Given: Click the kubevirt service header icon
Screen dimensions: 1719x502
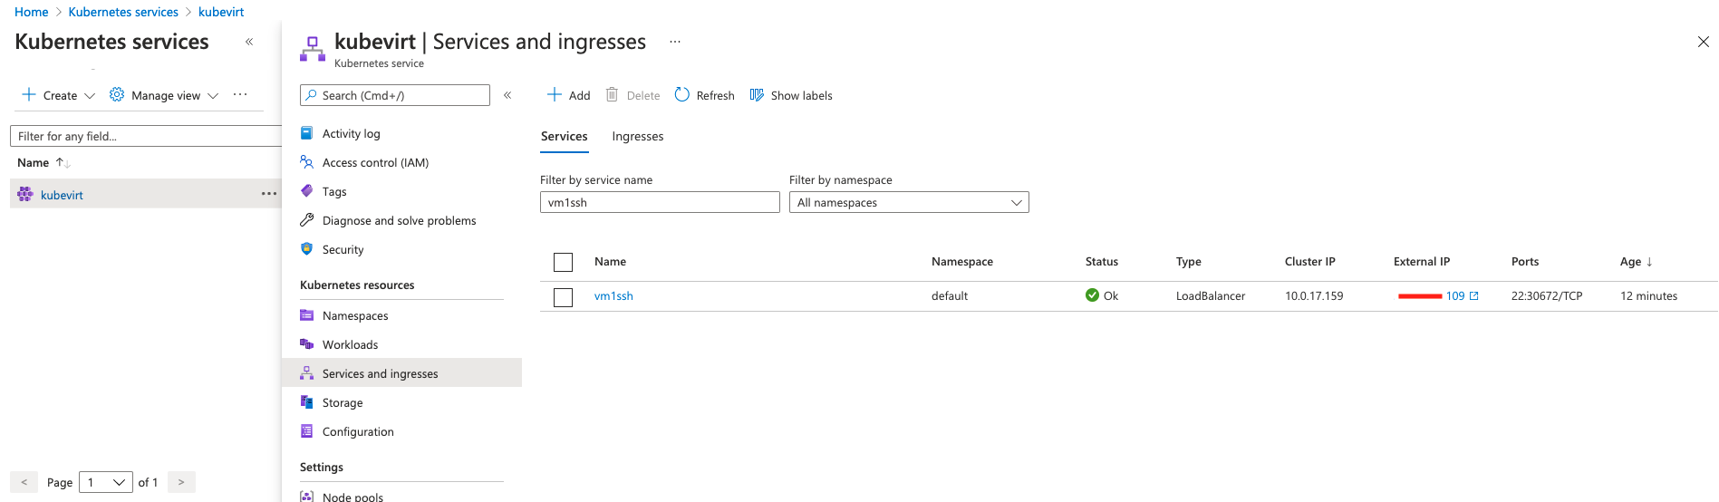Looking at the screenshot, I should pos(313,49).
